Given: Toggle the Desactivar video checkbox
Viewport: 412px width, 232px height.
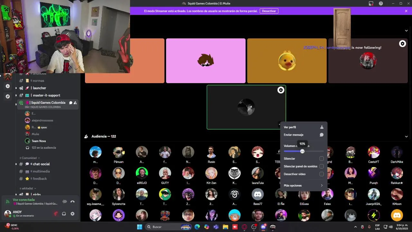Looking at the screenshot, I should (x=322, y=174).
